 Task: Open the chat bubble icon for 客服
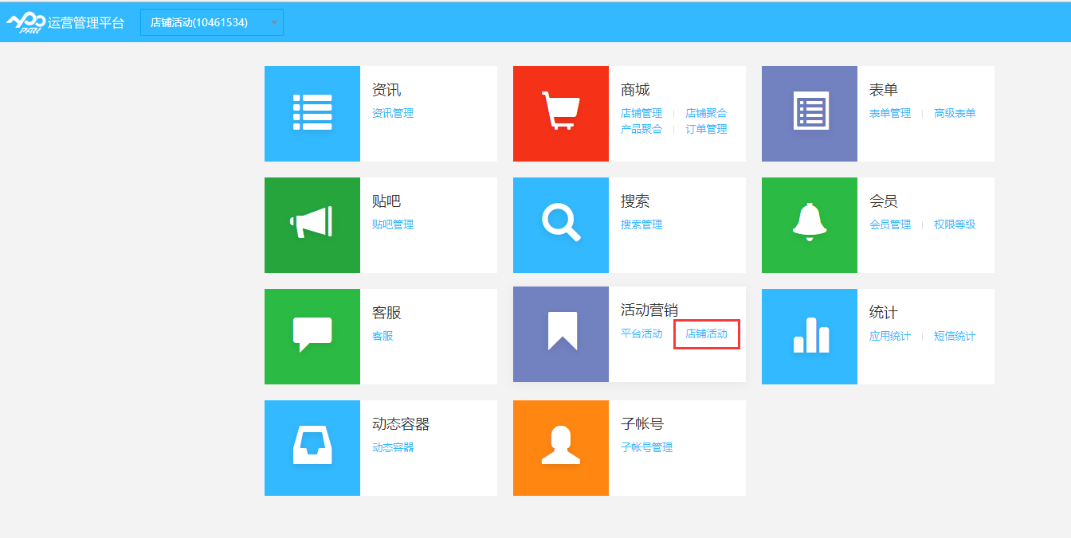click(312, 336)
